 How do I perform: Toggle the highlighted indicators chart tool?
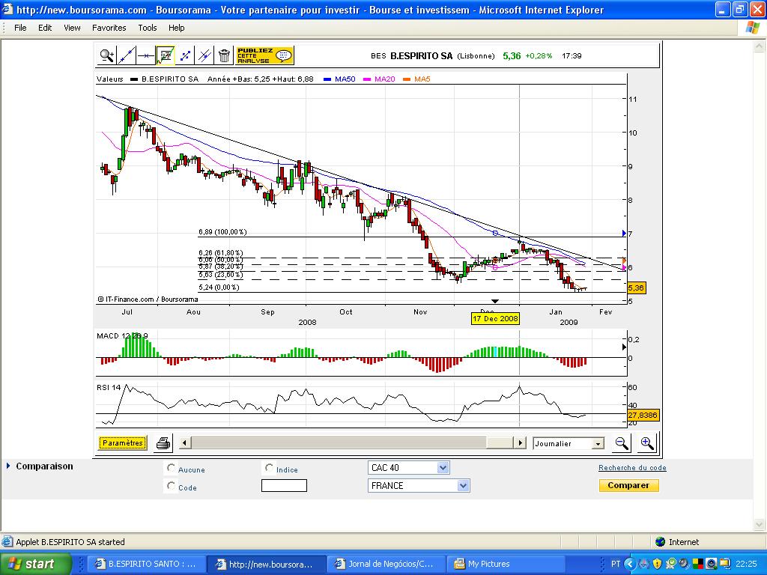coord(166,55)
